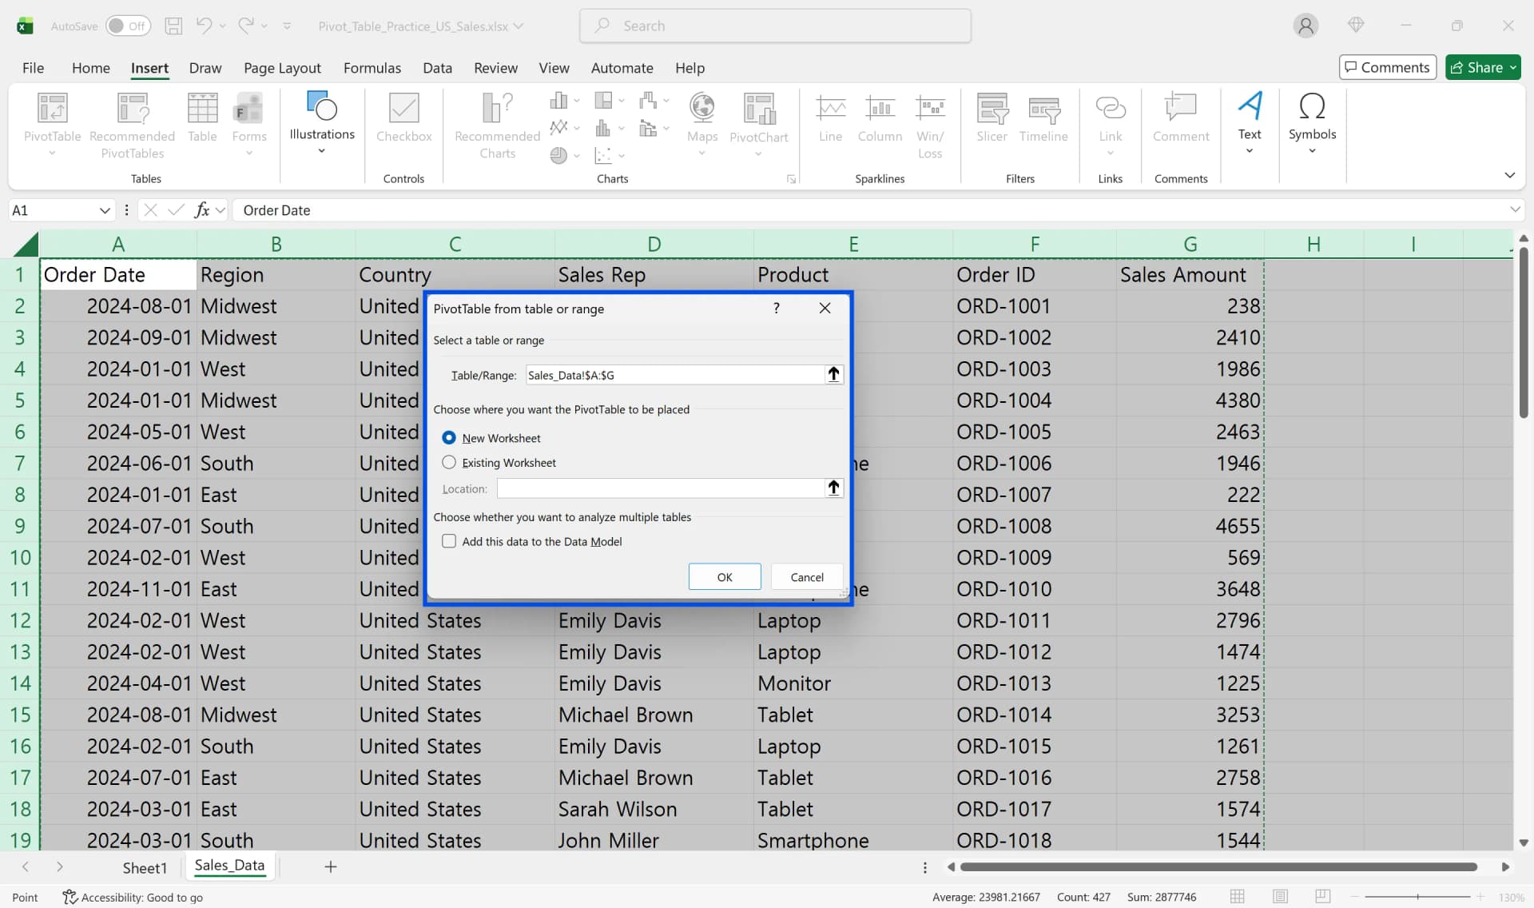The image size is (1534, 908).
Task: Insert a Checkbox control
Action: (x=403, y=120)
